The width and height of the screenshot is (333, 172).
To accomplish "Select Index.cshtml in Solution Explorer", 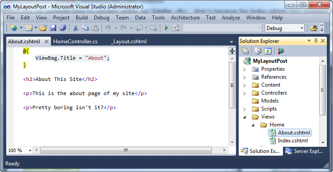I will coord(293,141).
